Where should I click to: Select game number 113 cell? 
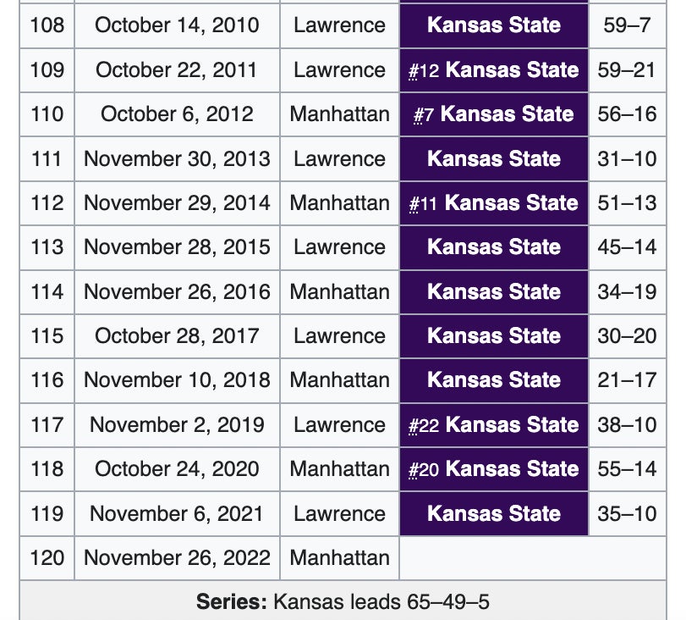[x=47, y=247]
